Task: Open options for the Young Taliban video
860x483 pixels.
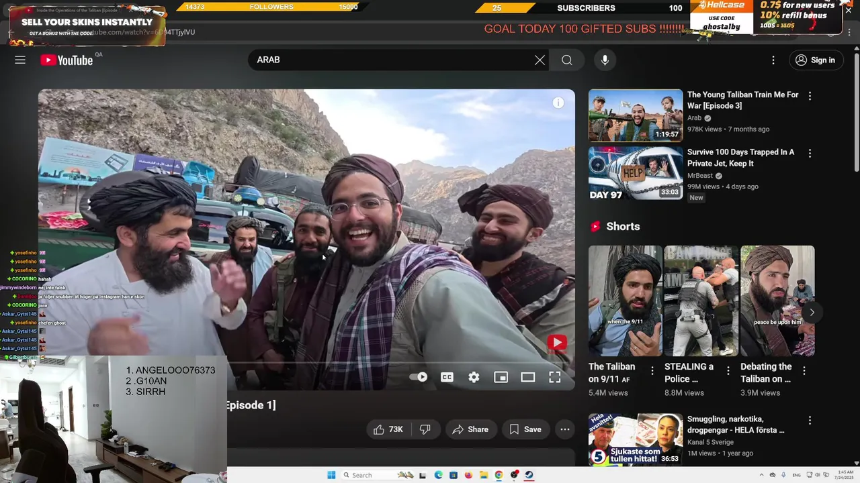Action: point(810,96)
